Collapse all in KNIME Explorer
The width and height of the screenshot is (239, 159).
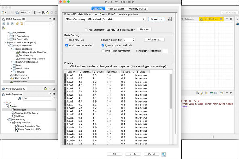click(x=8, y=23)
